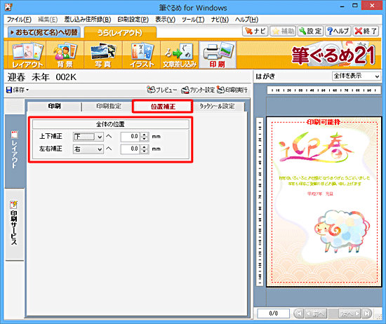386x324 pixels.
Task: Open the ファイル(F) menu
Action: point(19,20)
